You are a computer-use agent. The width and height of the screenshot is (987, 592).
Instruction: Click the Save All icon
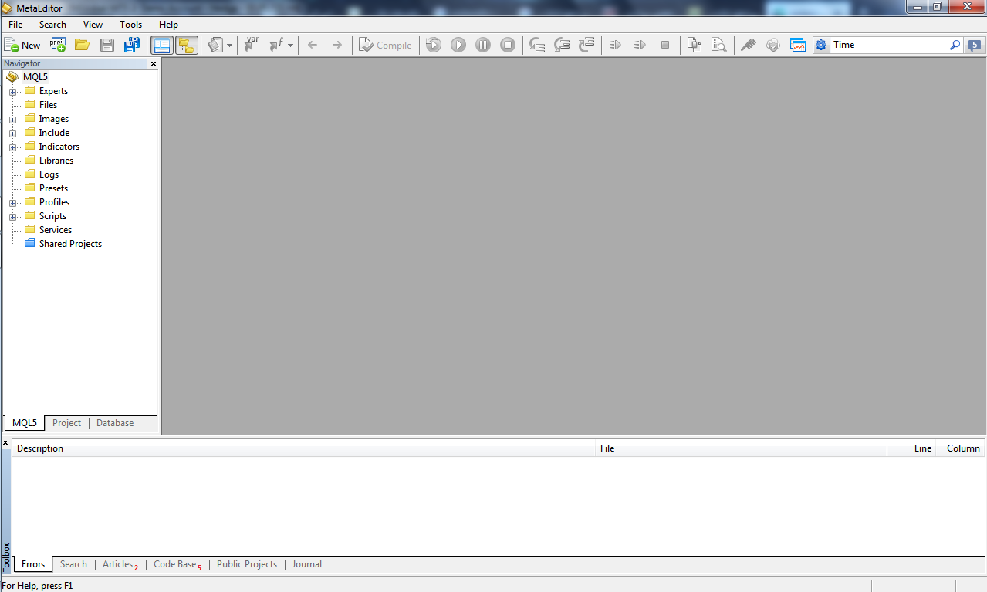point(132,46)
